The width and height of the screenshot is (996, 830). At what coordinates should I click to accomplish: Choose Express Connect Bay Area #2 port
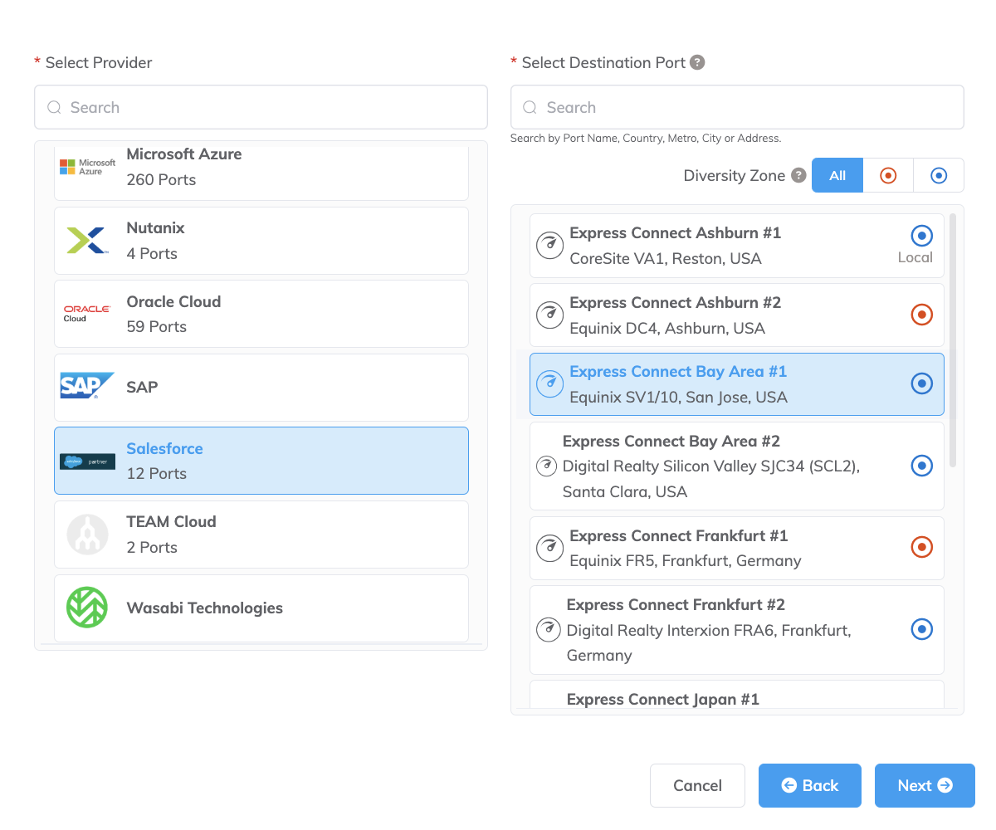pos(736,466)
